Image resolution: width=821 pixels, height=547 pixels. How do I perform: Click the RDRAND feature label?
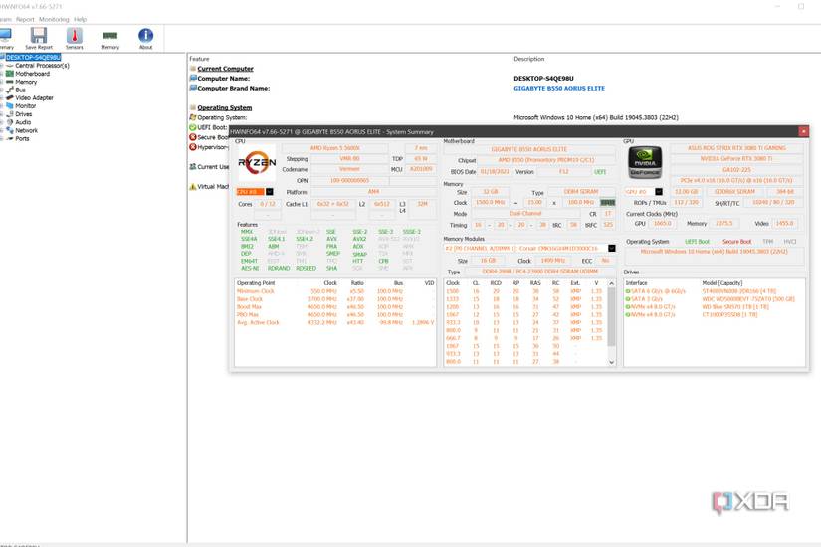click(279, 268)
